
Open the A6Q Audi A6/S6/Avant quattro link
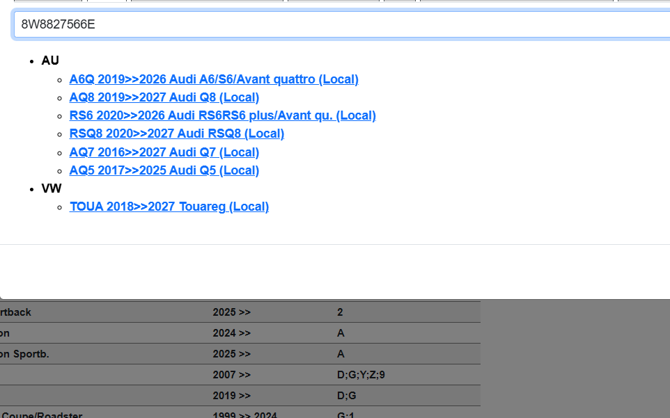pos(214,79)
